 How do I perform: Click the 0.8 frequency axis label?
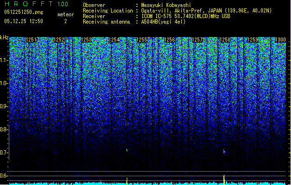point(4,129)
